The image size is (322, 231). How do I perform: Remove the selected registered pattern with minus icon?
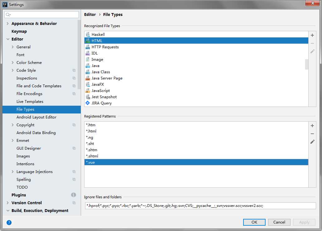pyautogui.click(x=312, y=134)
